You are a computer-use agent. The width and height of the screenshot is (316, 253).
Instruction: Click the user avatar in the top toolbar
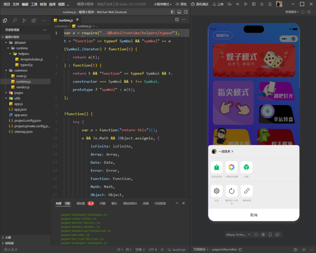tap(279, 4)
